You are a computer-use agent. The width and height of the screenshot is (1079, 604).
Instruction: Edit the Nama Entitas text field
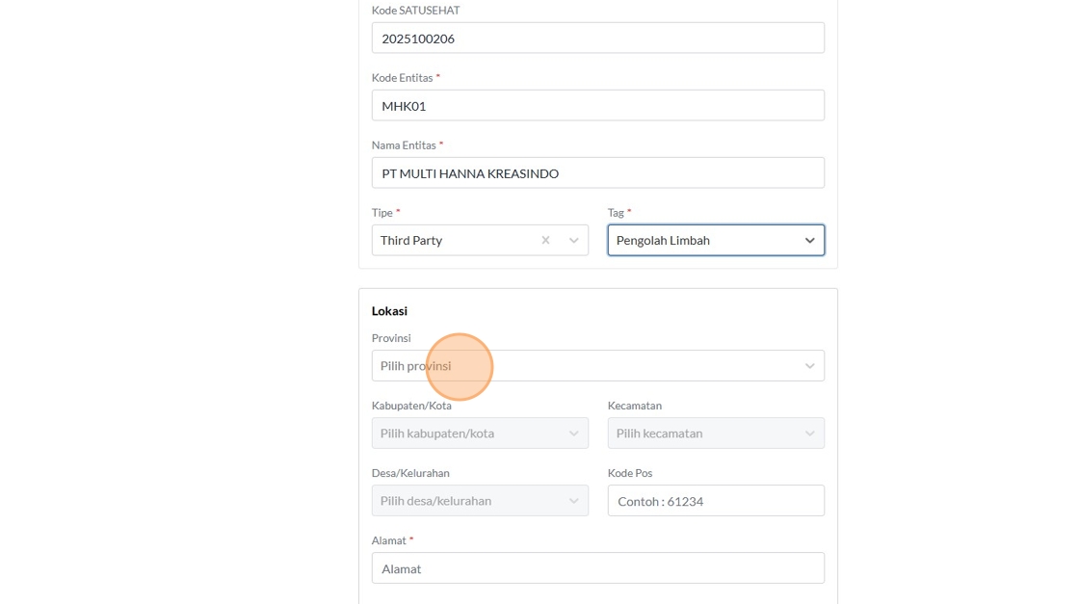tap(597, 173)
